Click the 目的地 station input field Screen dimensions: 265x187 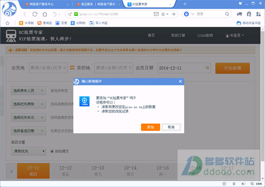pos(114,68)
